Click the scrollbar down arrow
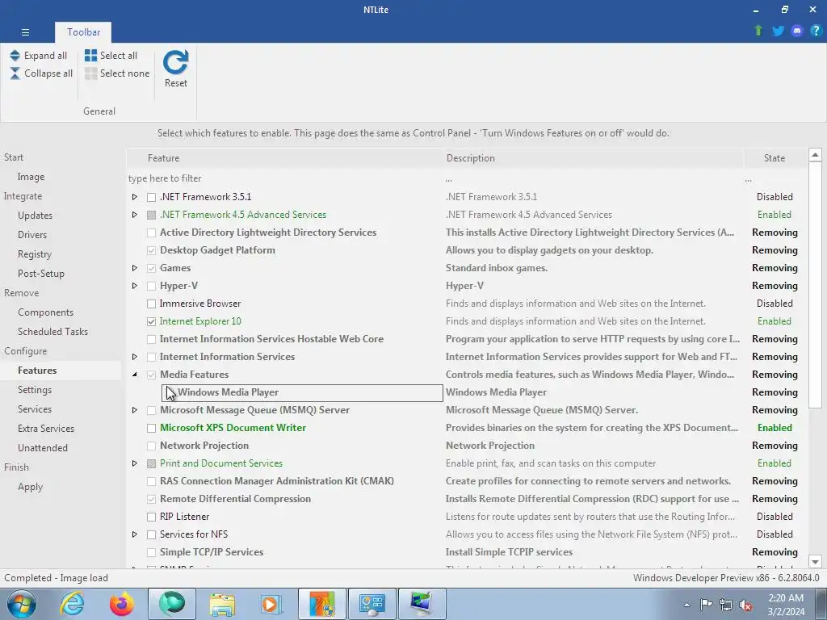Viewport: 827px width, 620px height. tap(815, 562)
